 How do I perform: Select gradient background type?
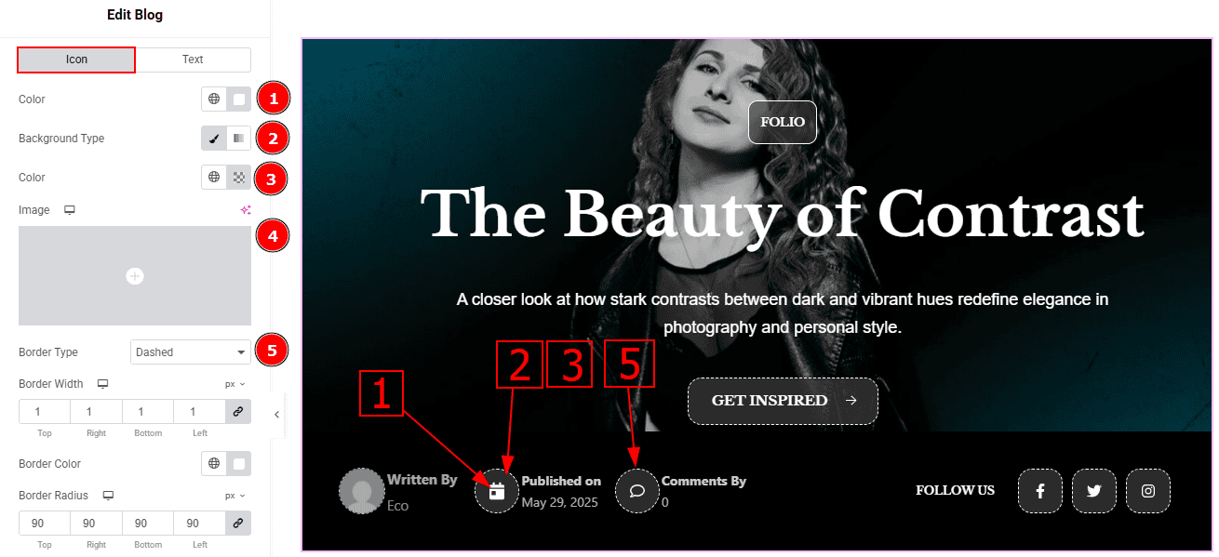(x=239, y=139)
